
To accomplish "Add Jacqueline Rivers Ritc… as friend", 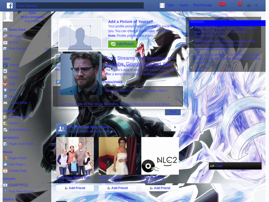I will 75,188.
